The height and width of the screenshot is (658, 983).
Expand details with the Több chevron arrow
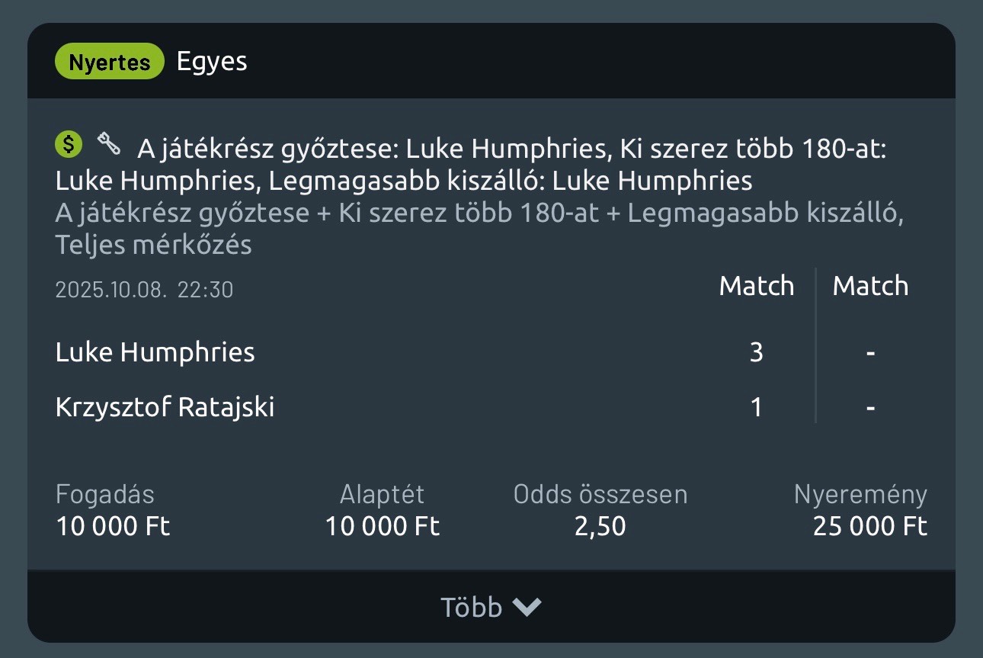[527, 607]
